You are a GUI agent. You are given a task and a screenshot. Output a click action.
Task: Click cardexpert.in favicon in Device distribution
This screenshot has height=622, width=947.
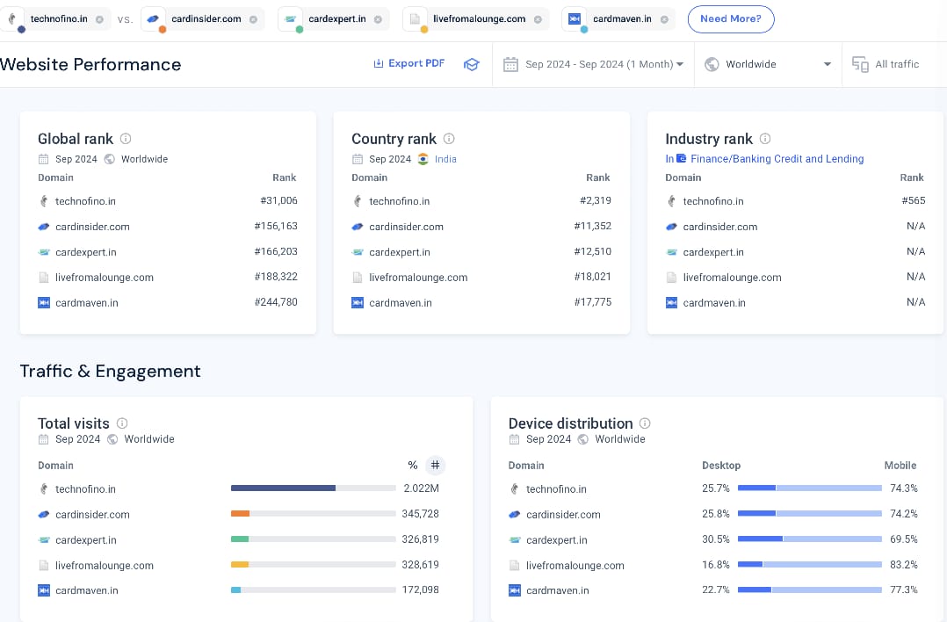coord(515,540)
